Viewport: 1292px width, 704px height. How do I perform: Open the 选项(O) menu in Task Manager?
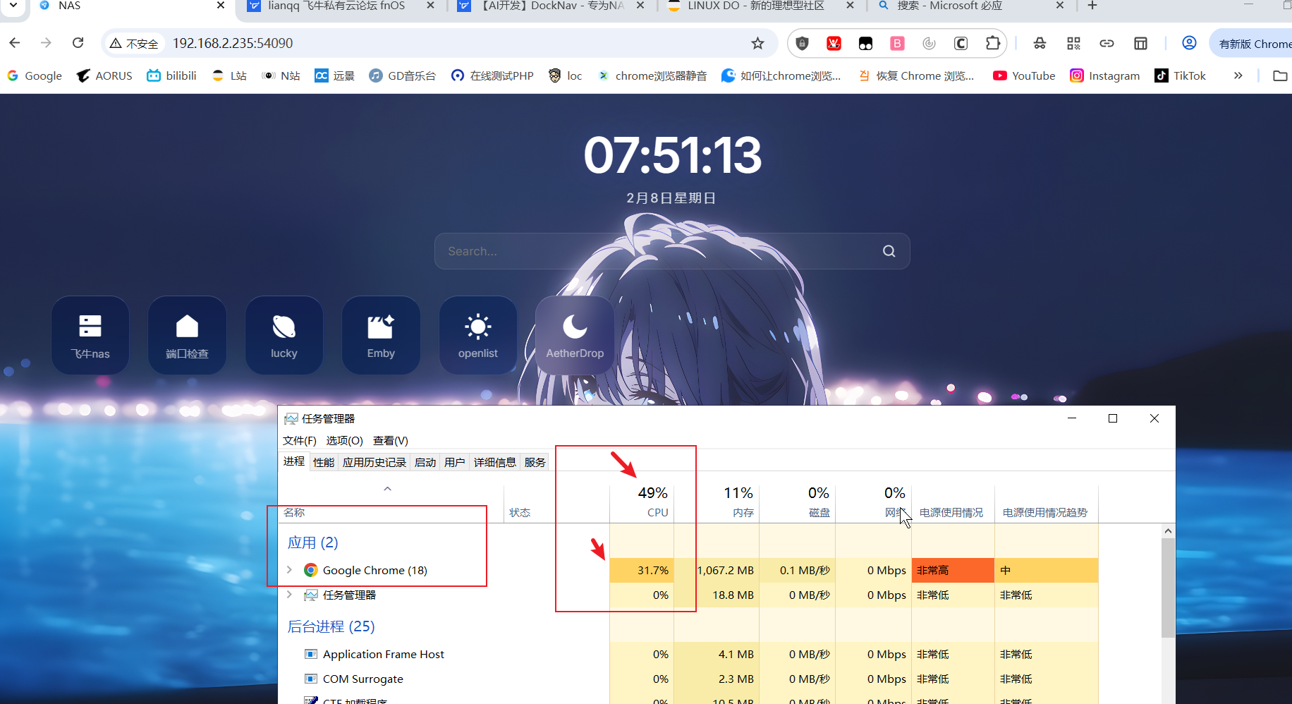click(x=344, y=441)
